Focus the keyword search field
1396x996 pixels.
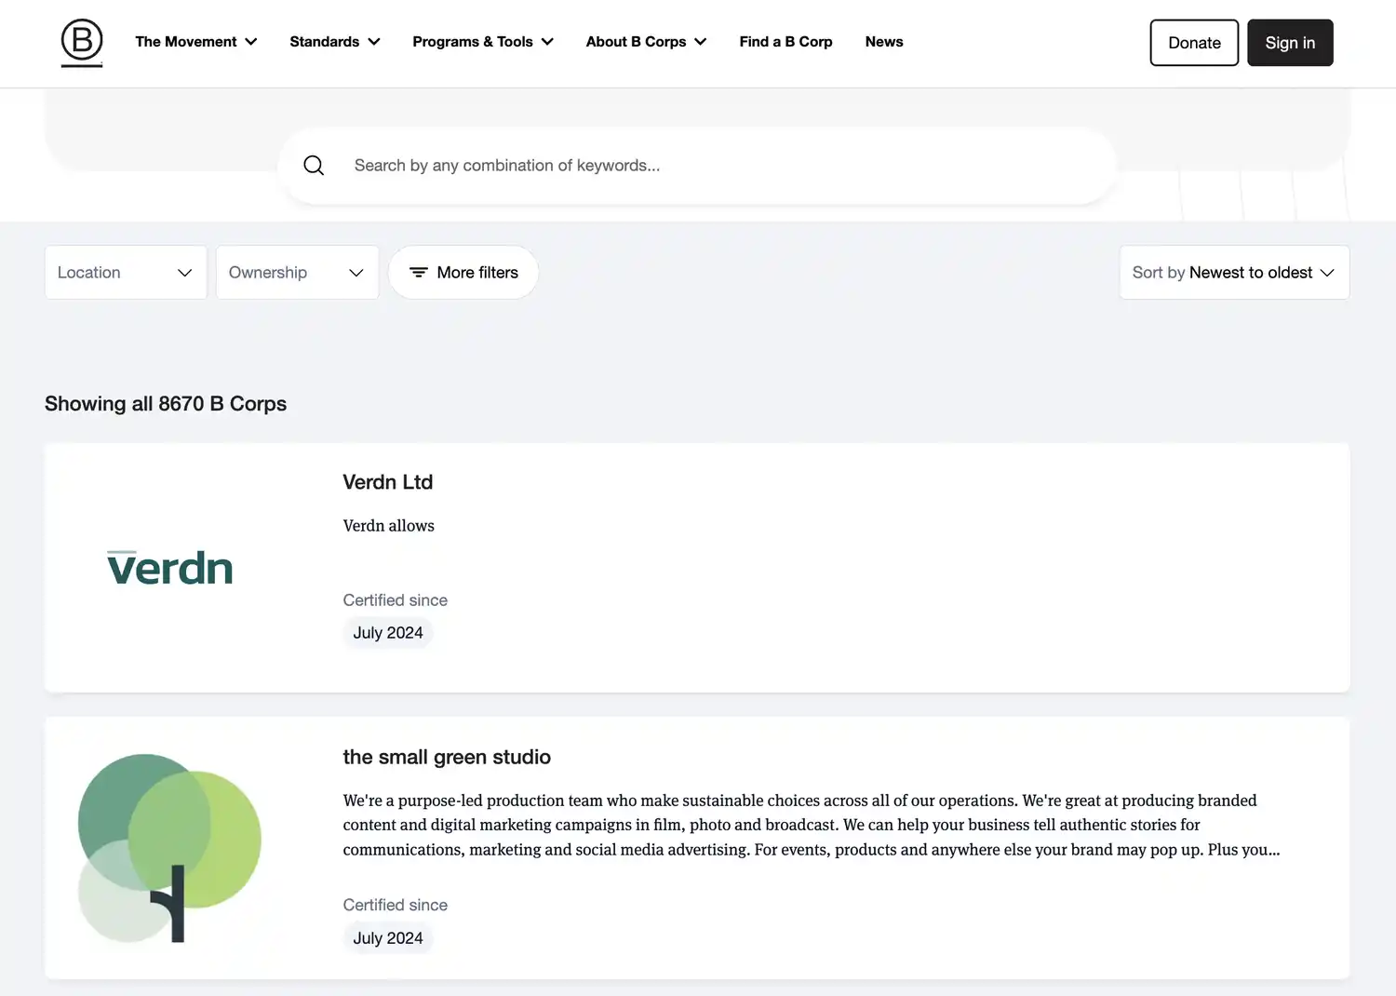point(707,166)
